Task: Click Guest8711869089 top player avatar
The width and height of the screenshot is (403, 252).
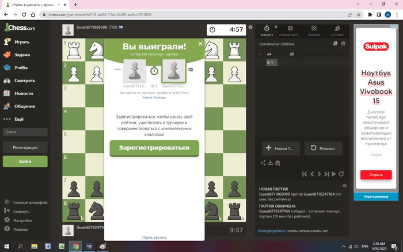Action: 68,30
